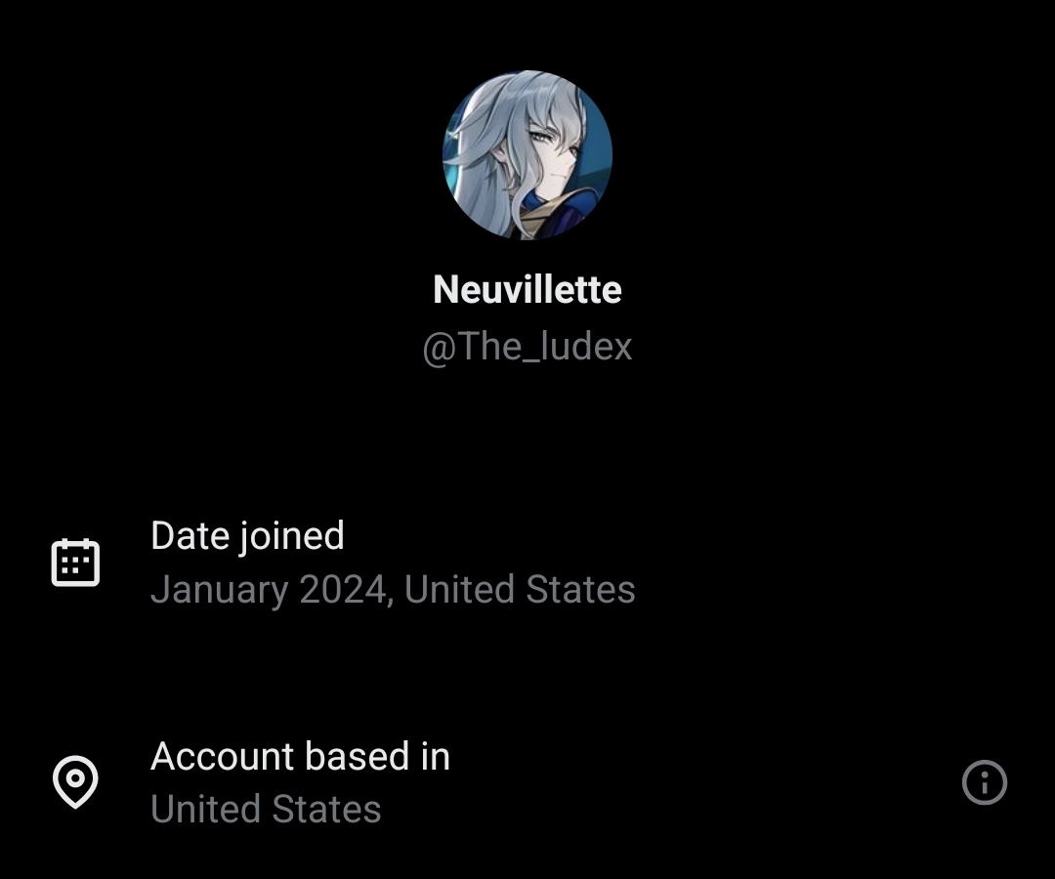
Task: Select the January 2024 join date text
Action: click(x=269, y=589)
